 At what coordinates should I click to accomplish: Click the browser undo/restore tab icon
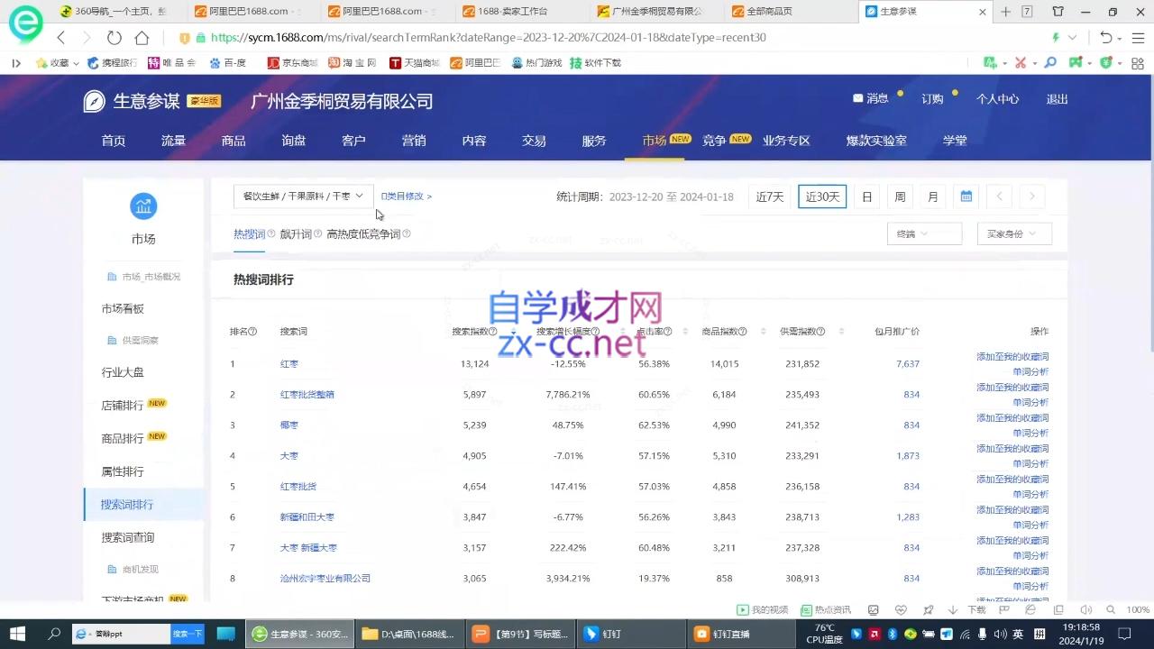point(1106,38)
